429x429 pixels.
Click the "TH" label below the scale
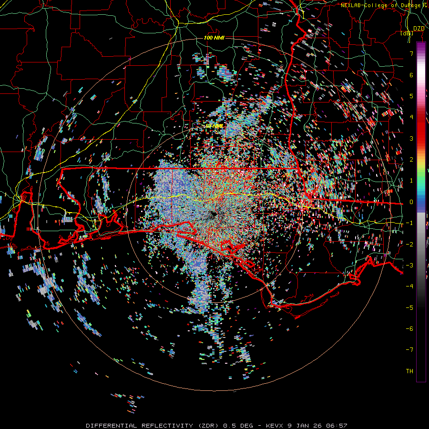(409, 371)
